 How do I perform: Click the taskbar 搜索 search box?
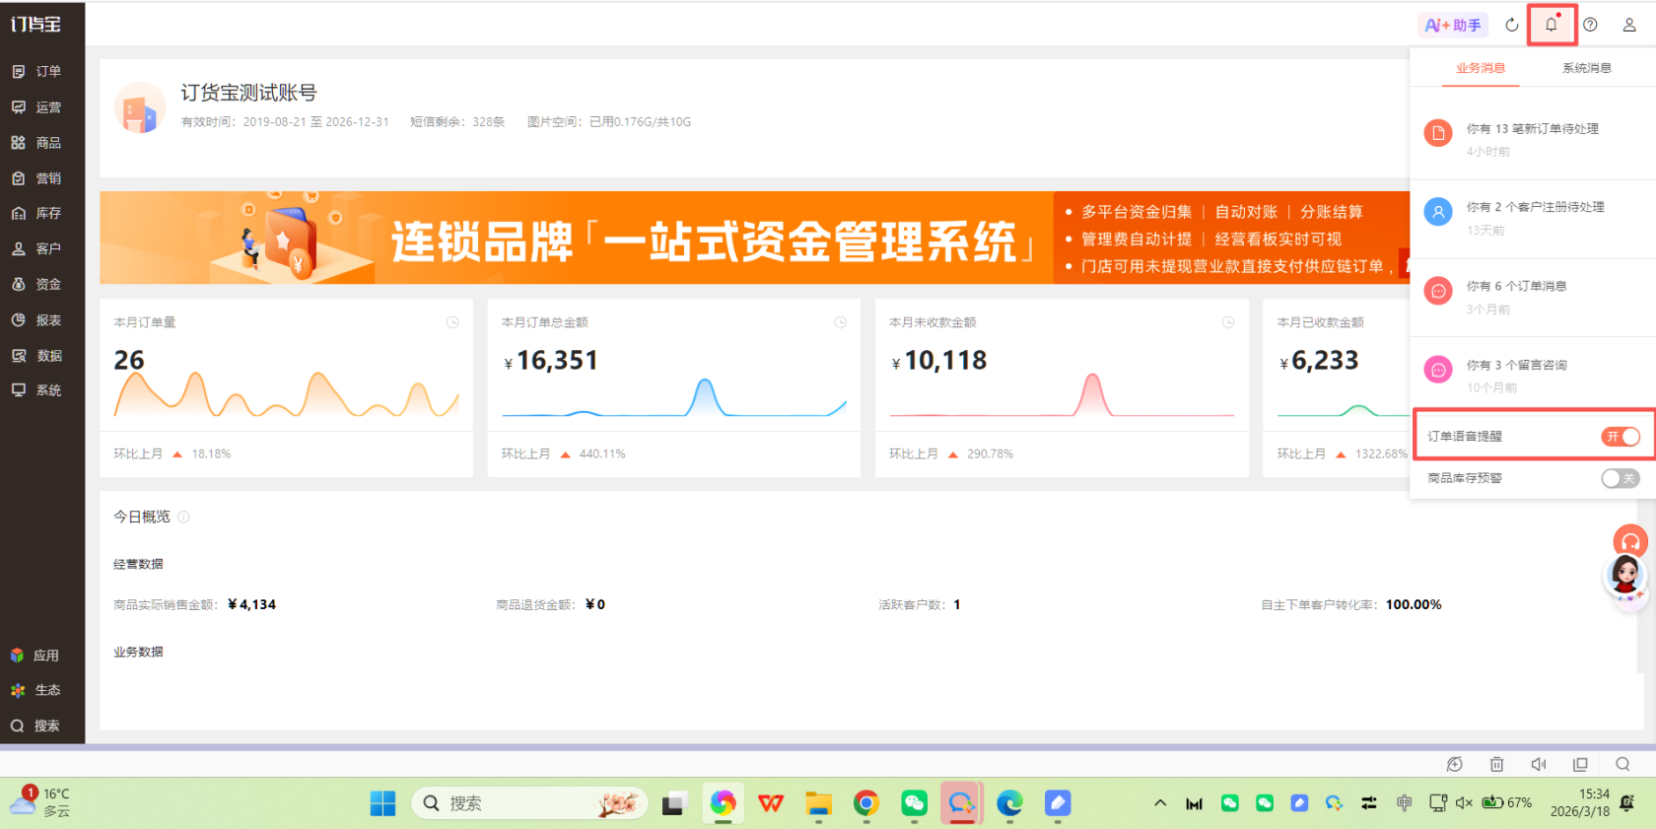(x=529, y=803)
